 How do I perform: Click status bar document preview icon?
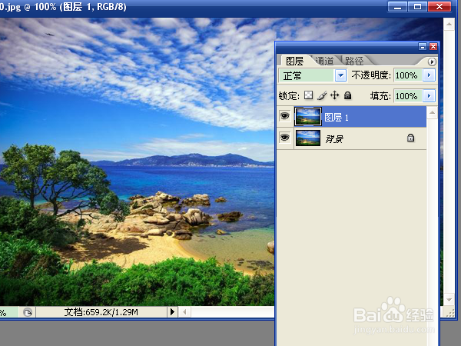(x=28, y=312)
